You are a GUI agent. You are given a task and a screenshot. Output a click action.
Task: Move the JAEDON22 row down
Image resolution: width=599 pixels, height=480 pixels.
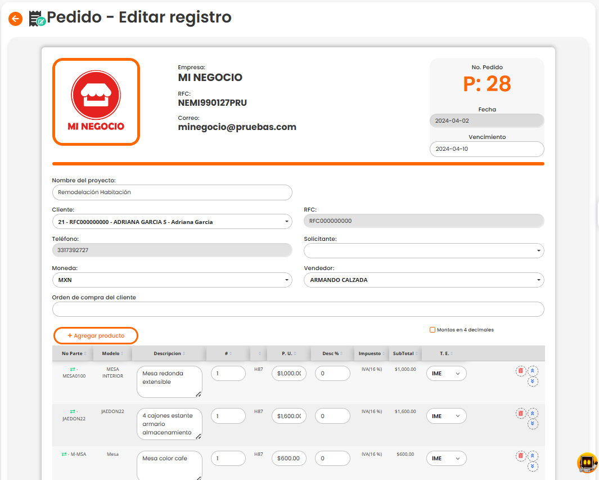point(533,424)
